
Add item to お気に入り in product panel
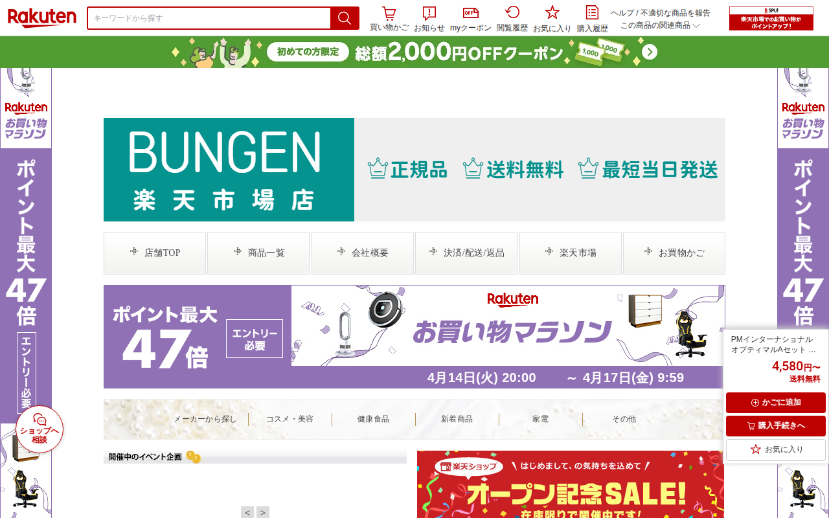click(776, 449)
